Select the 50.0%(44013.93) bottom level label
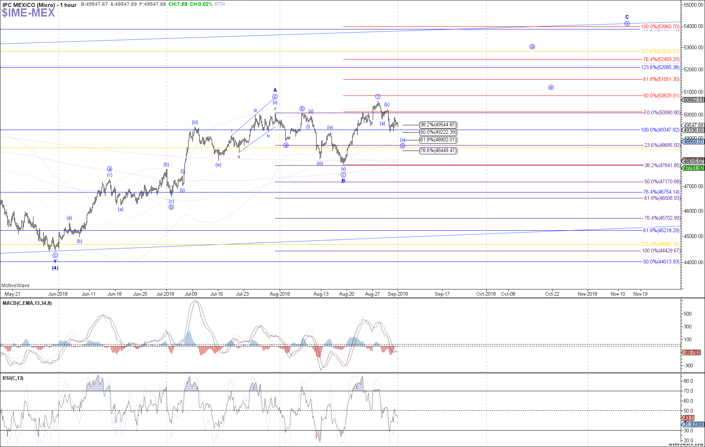Viewport: 705px width, 447px height. coord(661,262)
